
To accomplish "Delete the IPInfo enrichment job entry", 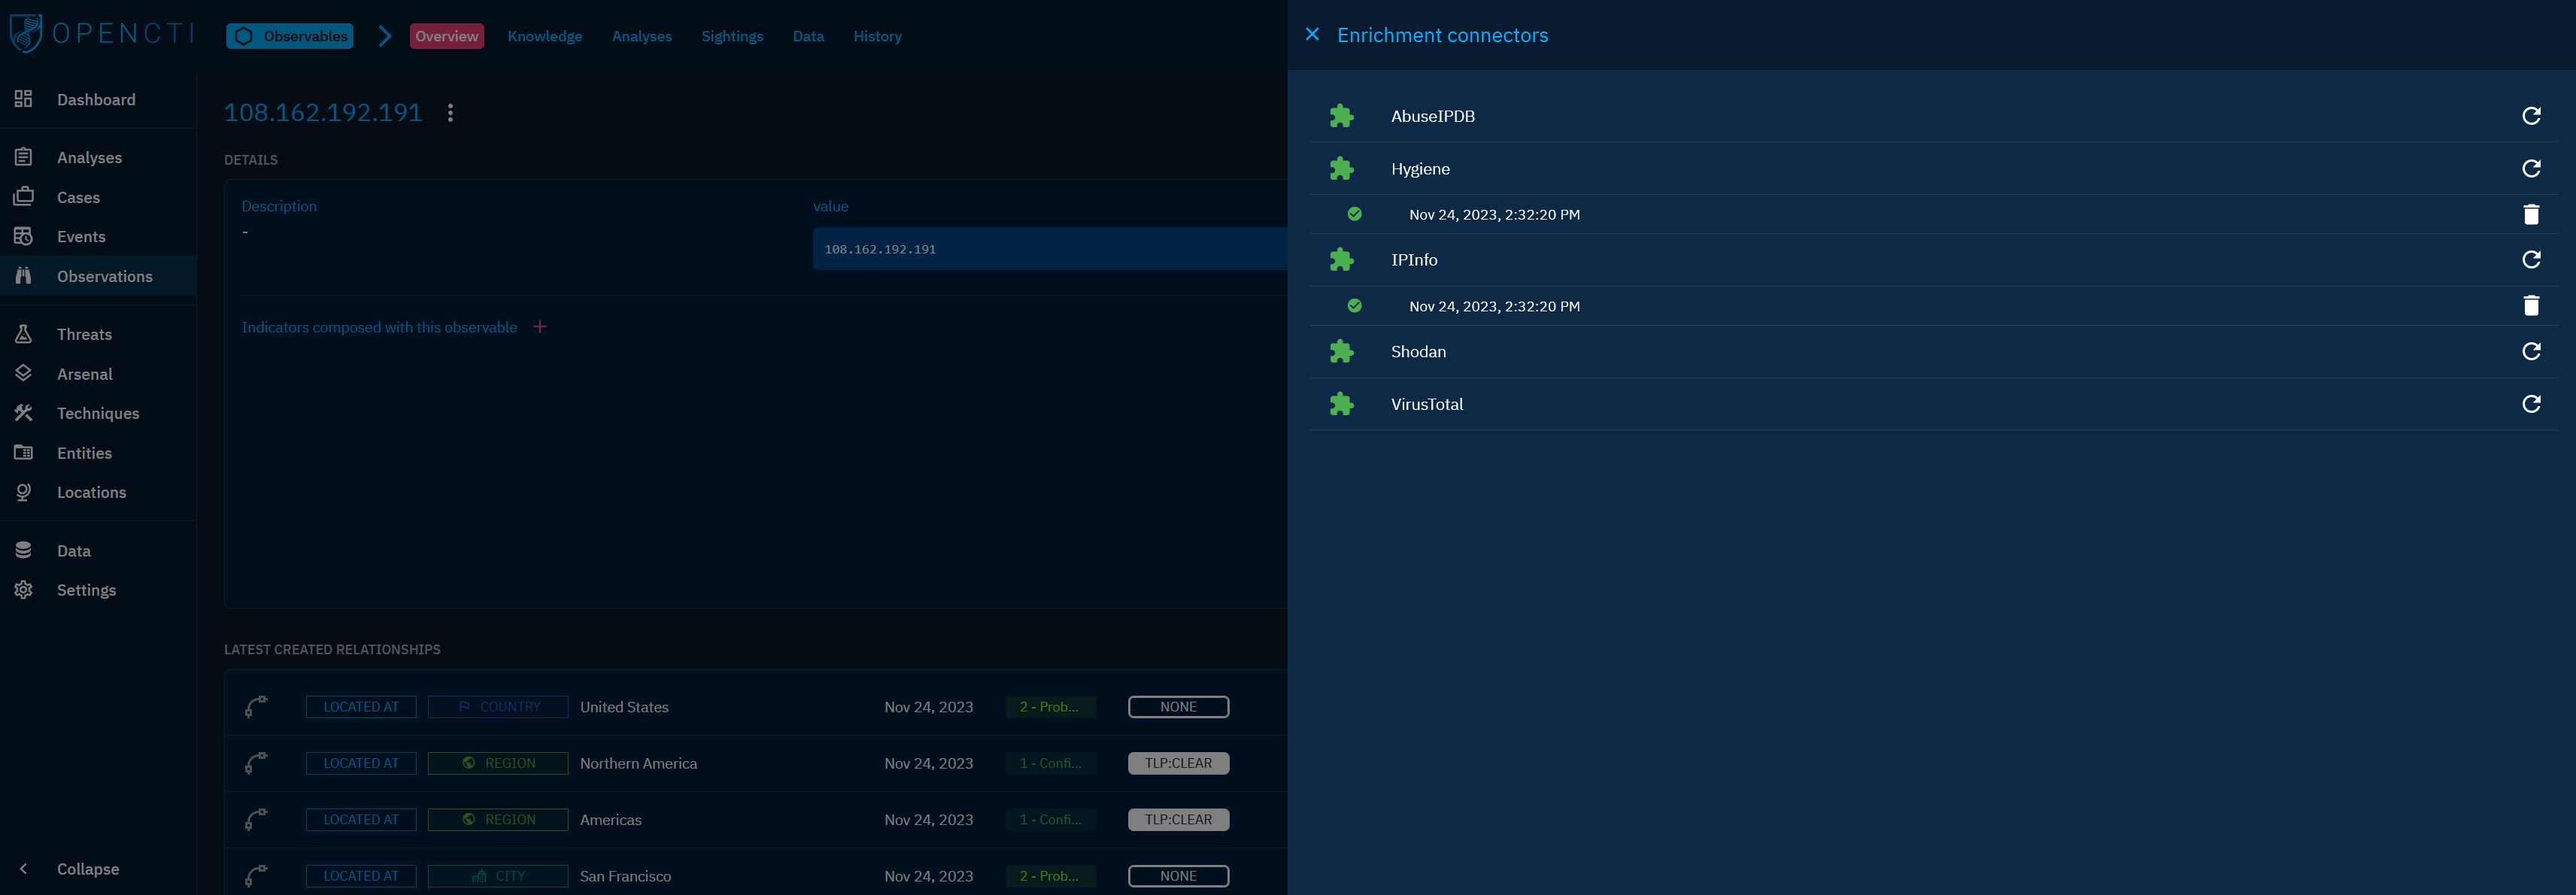I will (2530, 306).
